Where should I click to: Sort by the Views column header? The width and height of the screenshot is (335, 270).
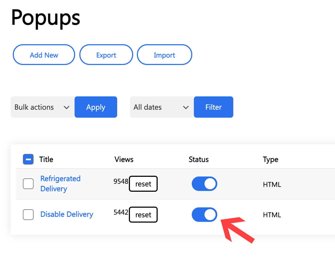pos(124,159)
